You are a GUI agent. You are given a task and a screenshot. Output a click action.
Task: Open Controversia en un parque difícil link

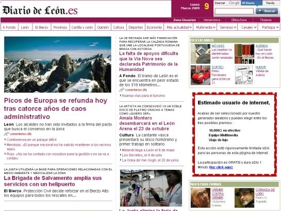click(x=31, y=139)
